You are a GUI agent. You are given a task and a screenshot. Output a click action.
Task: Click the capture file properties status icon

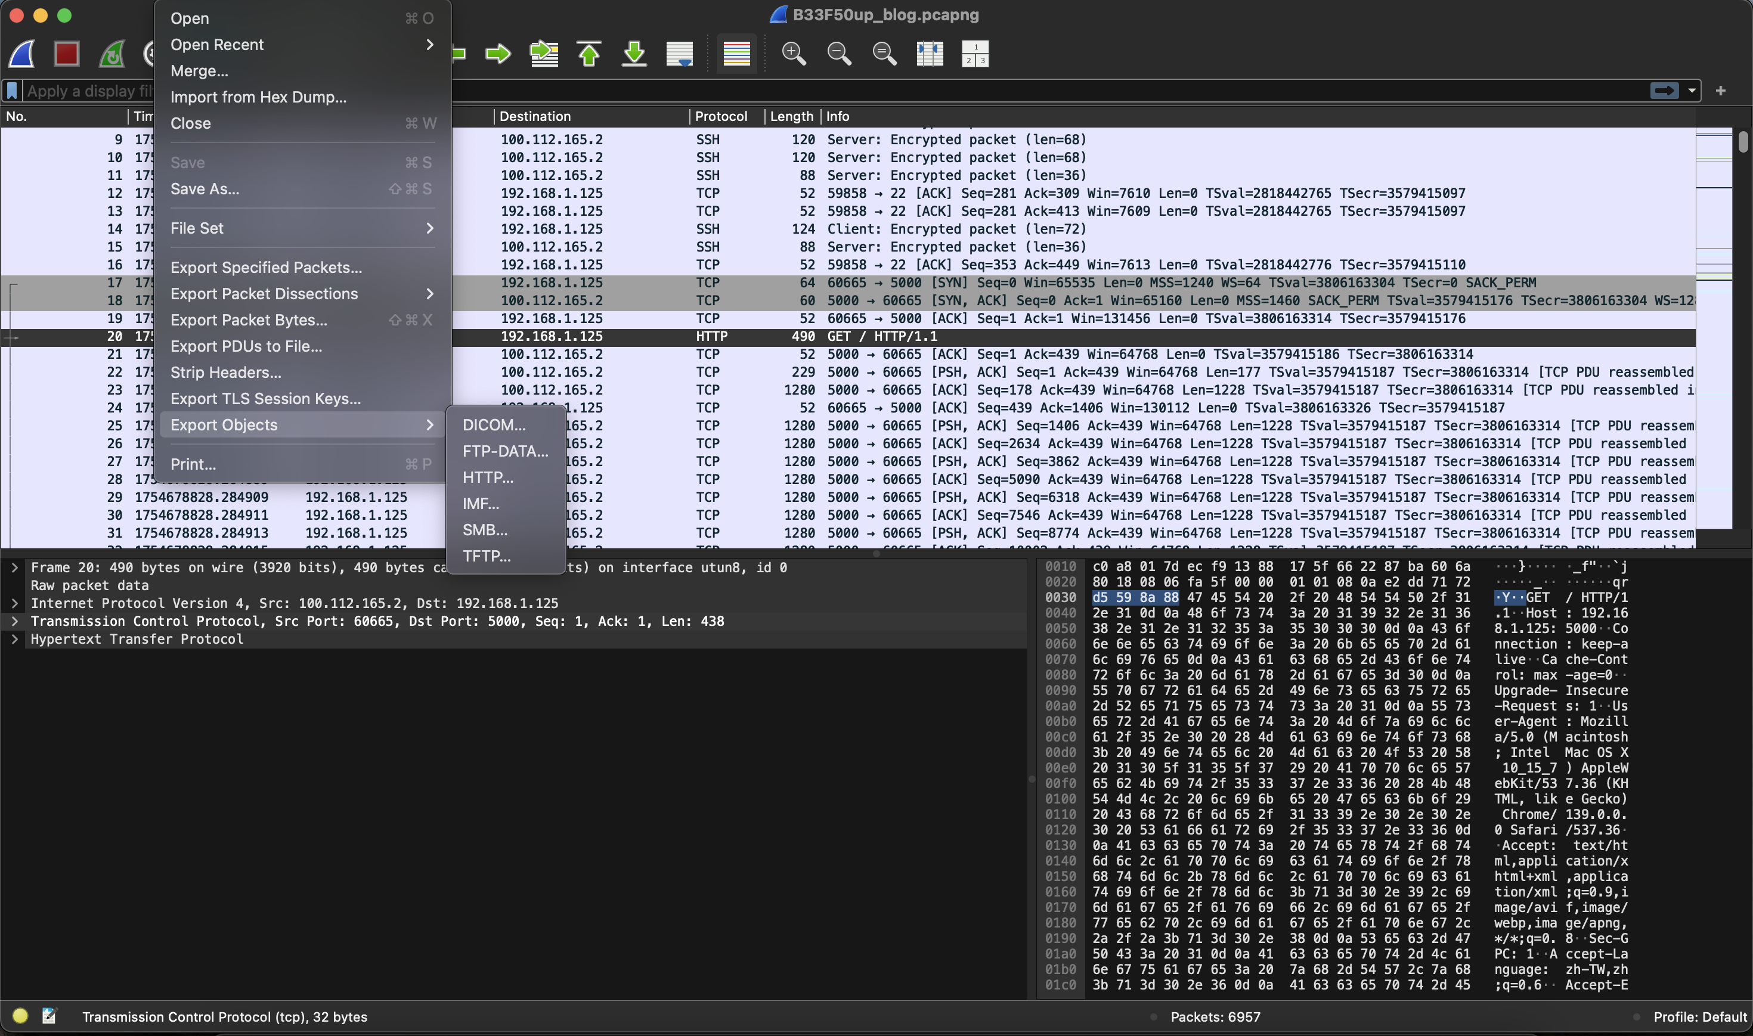click(x=49, y=1016)
